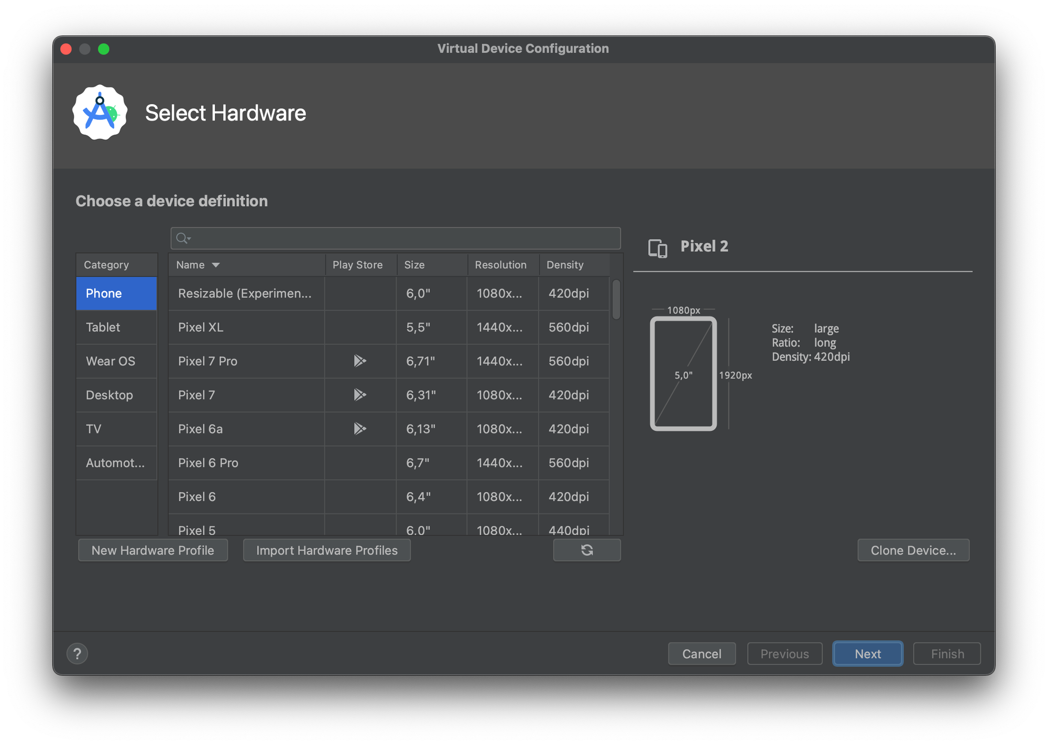1048x745 pixels.
Task: Click the Play Store icon for Pixel 6a
Action: click(359, 429)
